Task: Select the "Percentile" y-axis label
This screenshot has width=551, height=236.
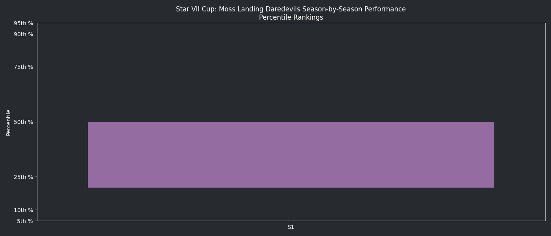Action: (x=9, y=122)
